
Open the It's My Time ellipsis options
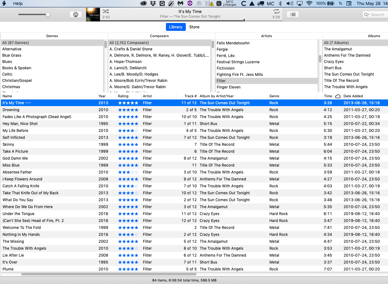pyautogui.click(x=28, y=103)
